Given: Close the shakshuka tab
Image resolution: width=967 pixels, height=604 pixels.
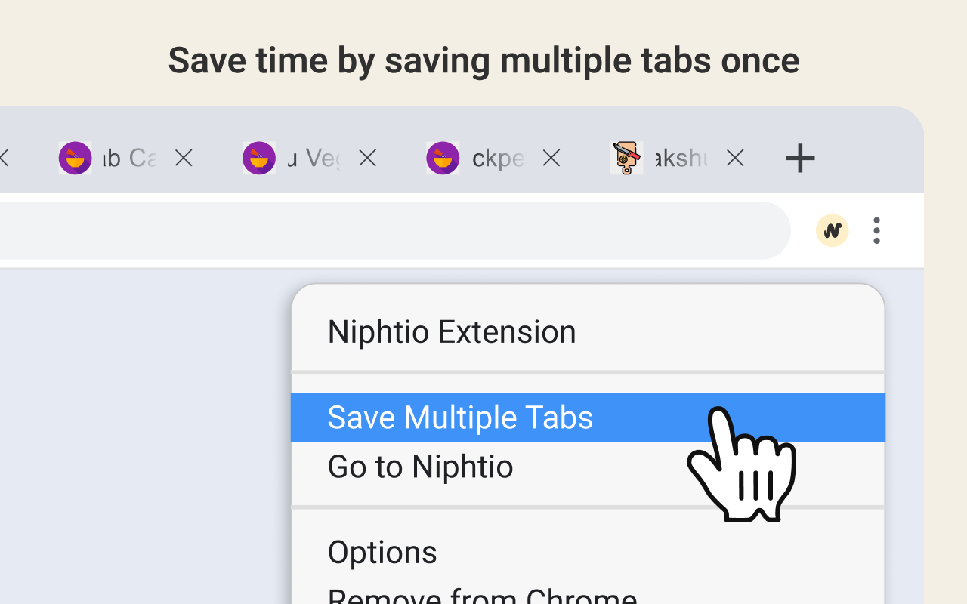Looking at the screenshot, I should (x=734, y=158).
